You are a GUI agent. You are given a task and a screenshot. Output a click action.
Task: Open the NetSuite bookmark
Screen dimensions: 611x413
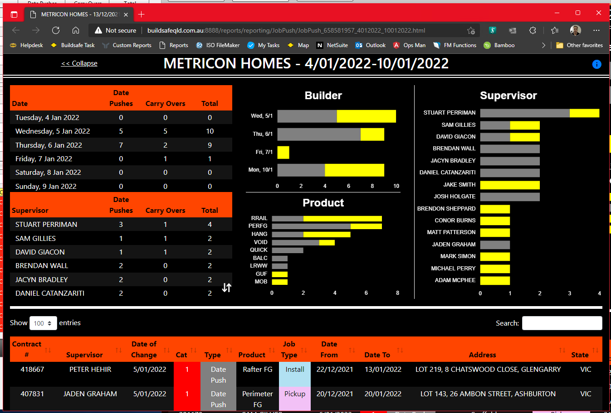click(332, 45)
